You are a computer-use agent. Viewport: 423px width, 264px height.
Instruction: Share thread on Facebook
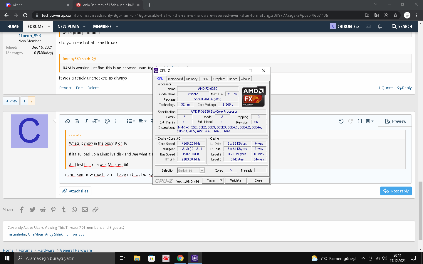click(22, 209)
